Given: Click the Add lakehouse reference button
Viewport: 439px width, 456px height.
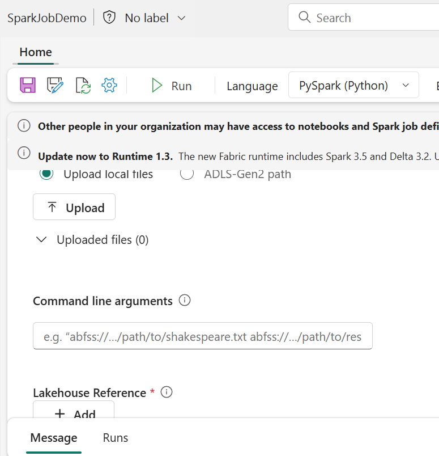Looking at the screenshot, I should tap(74, 413).
